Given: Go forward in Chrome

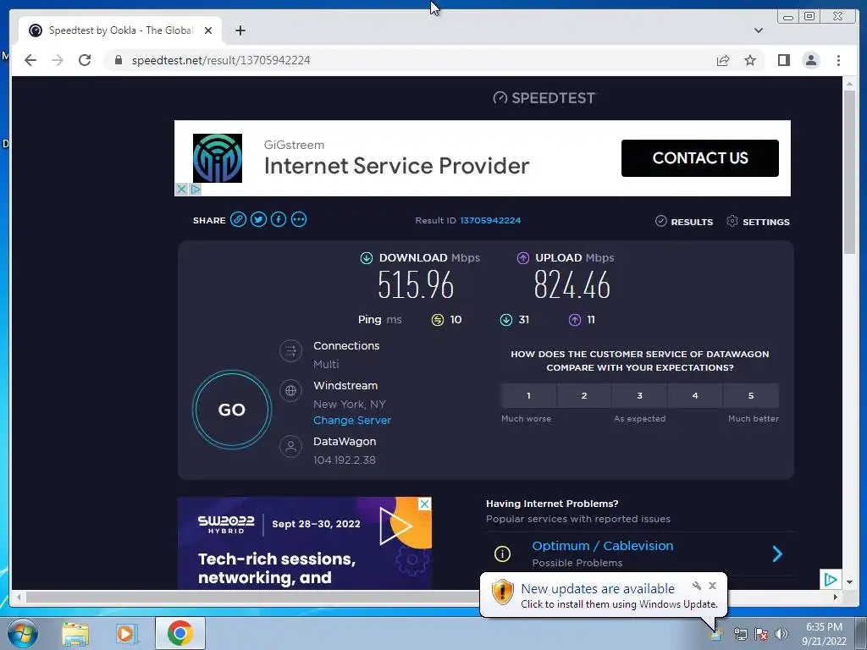Looking at the screenshot, I should click(x=58, y=60).
